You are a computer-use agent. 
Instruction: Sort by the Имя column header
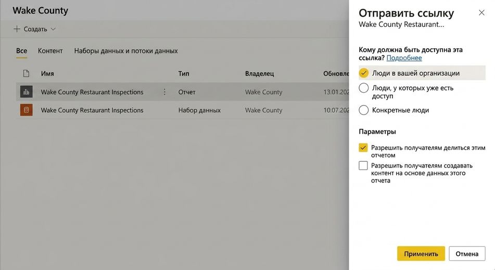(47, 73)
